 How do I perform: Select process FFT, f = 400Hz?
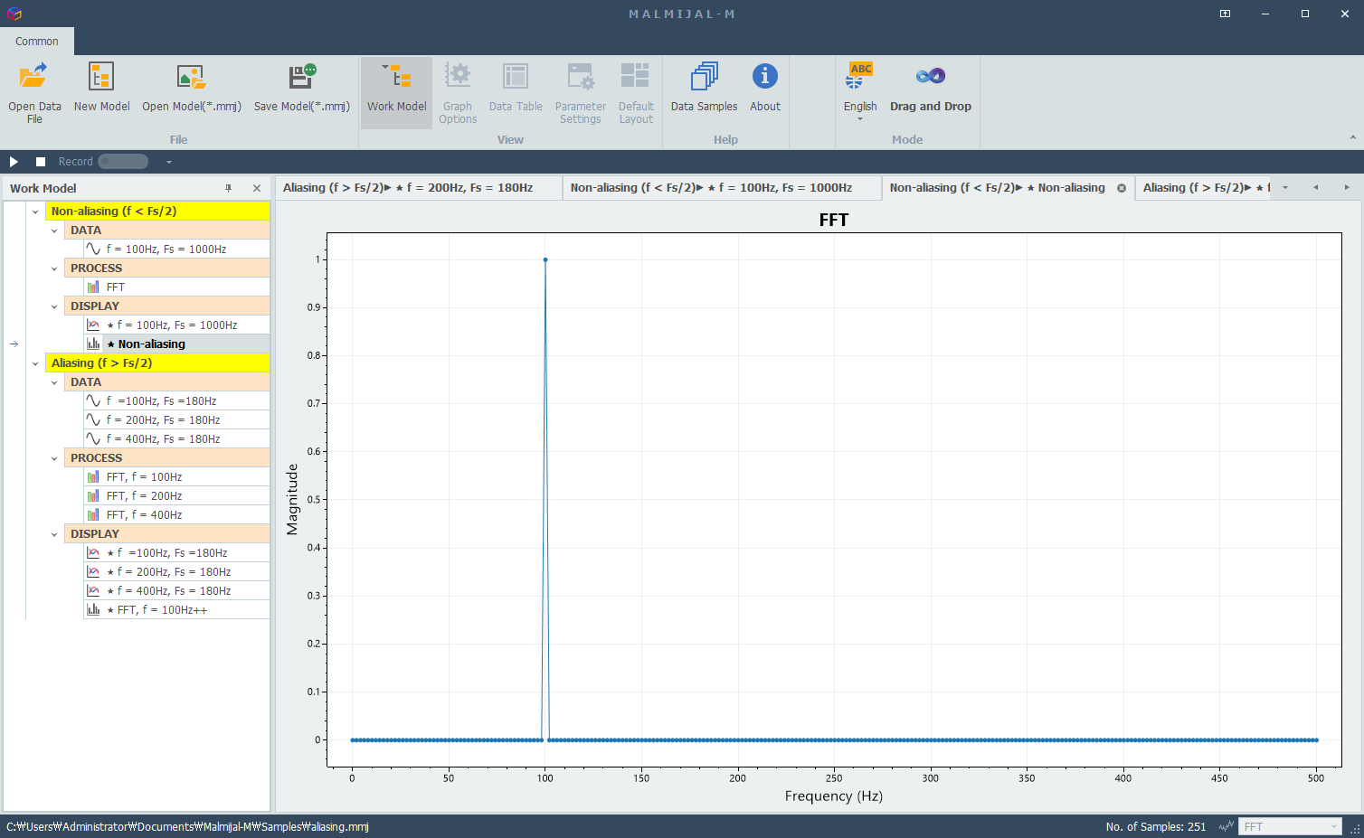coord(176,514)
